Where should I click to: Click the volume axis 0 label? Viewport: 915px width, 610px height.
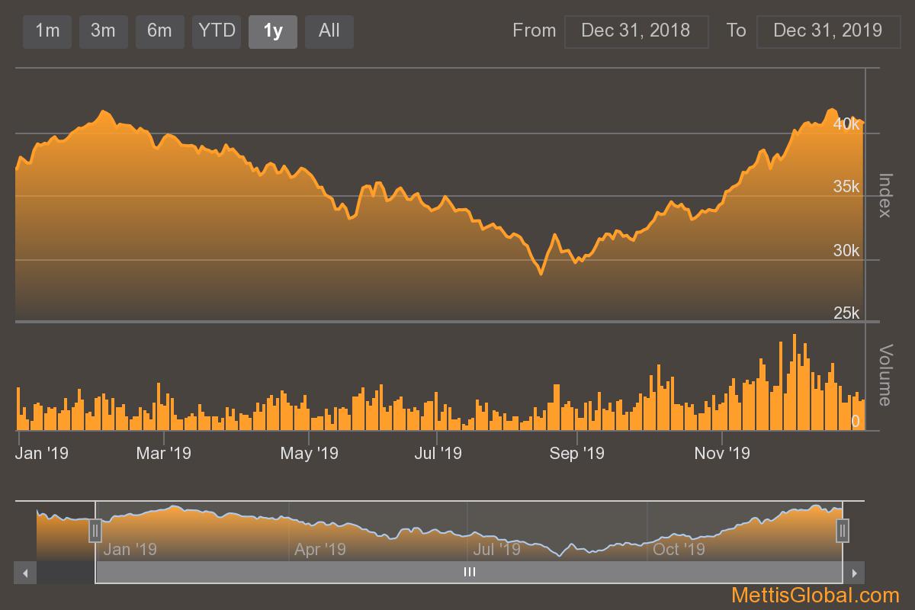pos(856,422)
